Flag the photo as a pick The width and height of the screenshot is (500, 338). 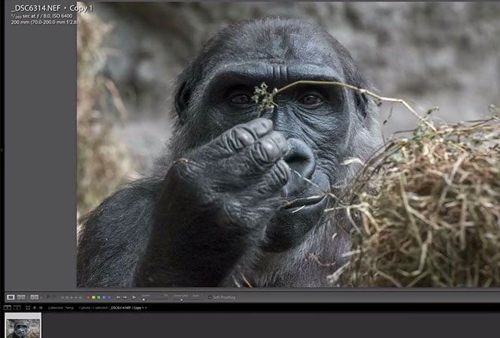pos(48,297)
